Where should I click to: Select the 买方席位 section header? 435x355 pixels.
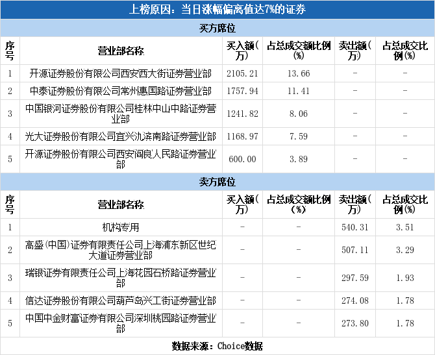tap(217, 28)
